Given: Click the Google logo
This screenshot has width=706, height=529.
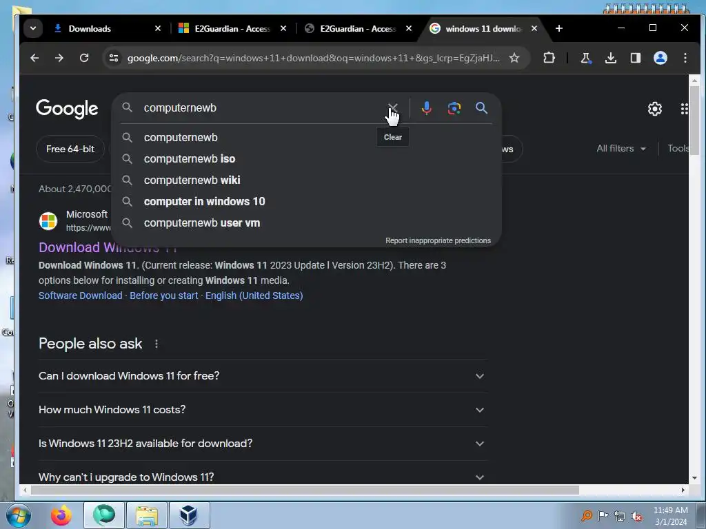Looking at the screenshot, I should 67,109.
